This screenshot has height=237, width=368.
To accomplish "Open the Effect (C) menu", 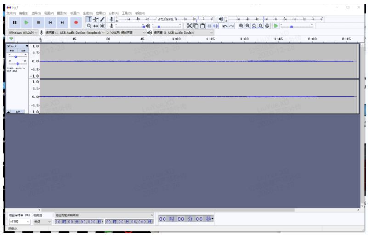I will [x=101, y=13].
